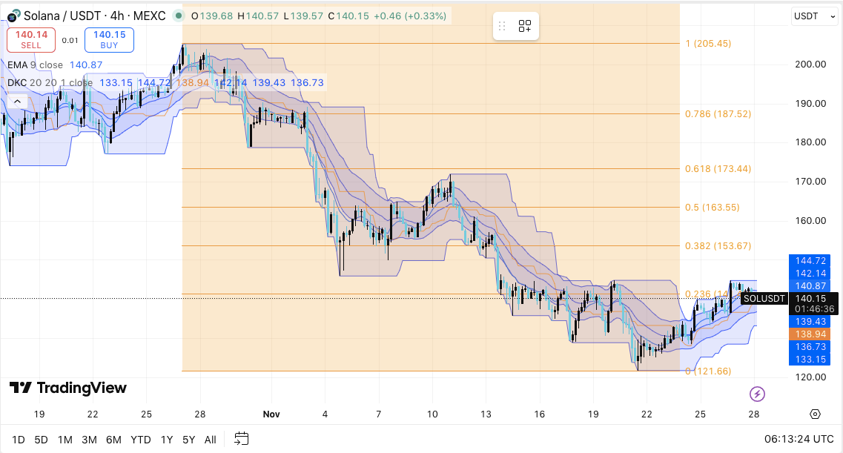Viewport: 843px width, 453px height.
Task: Grab the floating toolbar drag handle
Action: click(502, 26)
